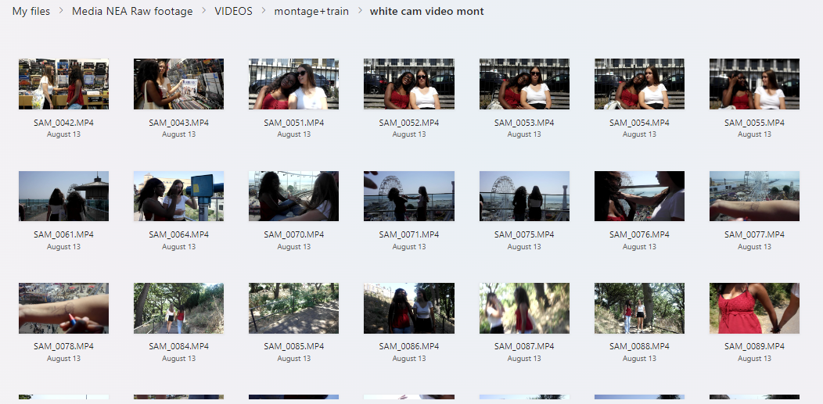Select SAM_0070.MP4 thumbnail

(293, 196)
